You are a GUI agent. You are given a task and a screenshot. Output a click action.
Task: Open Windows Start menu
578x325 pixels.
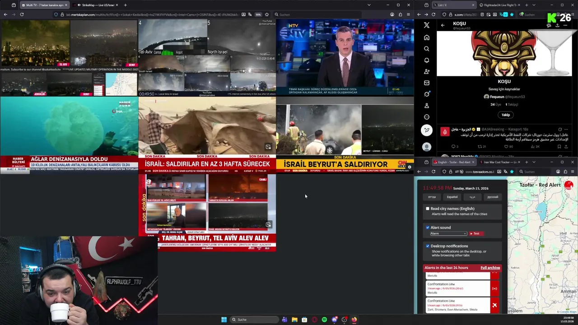tap(224, 320)
